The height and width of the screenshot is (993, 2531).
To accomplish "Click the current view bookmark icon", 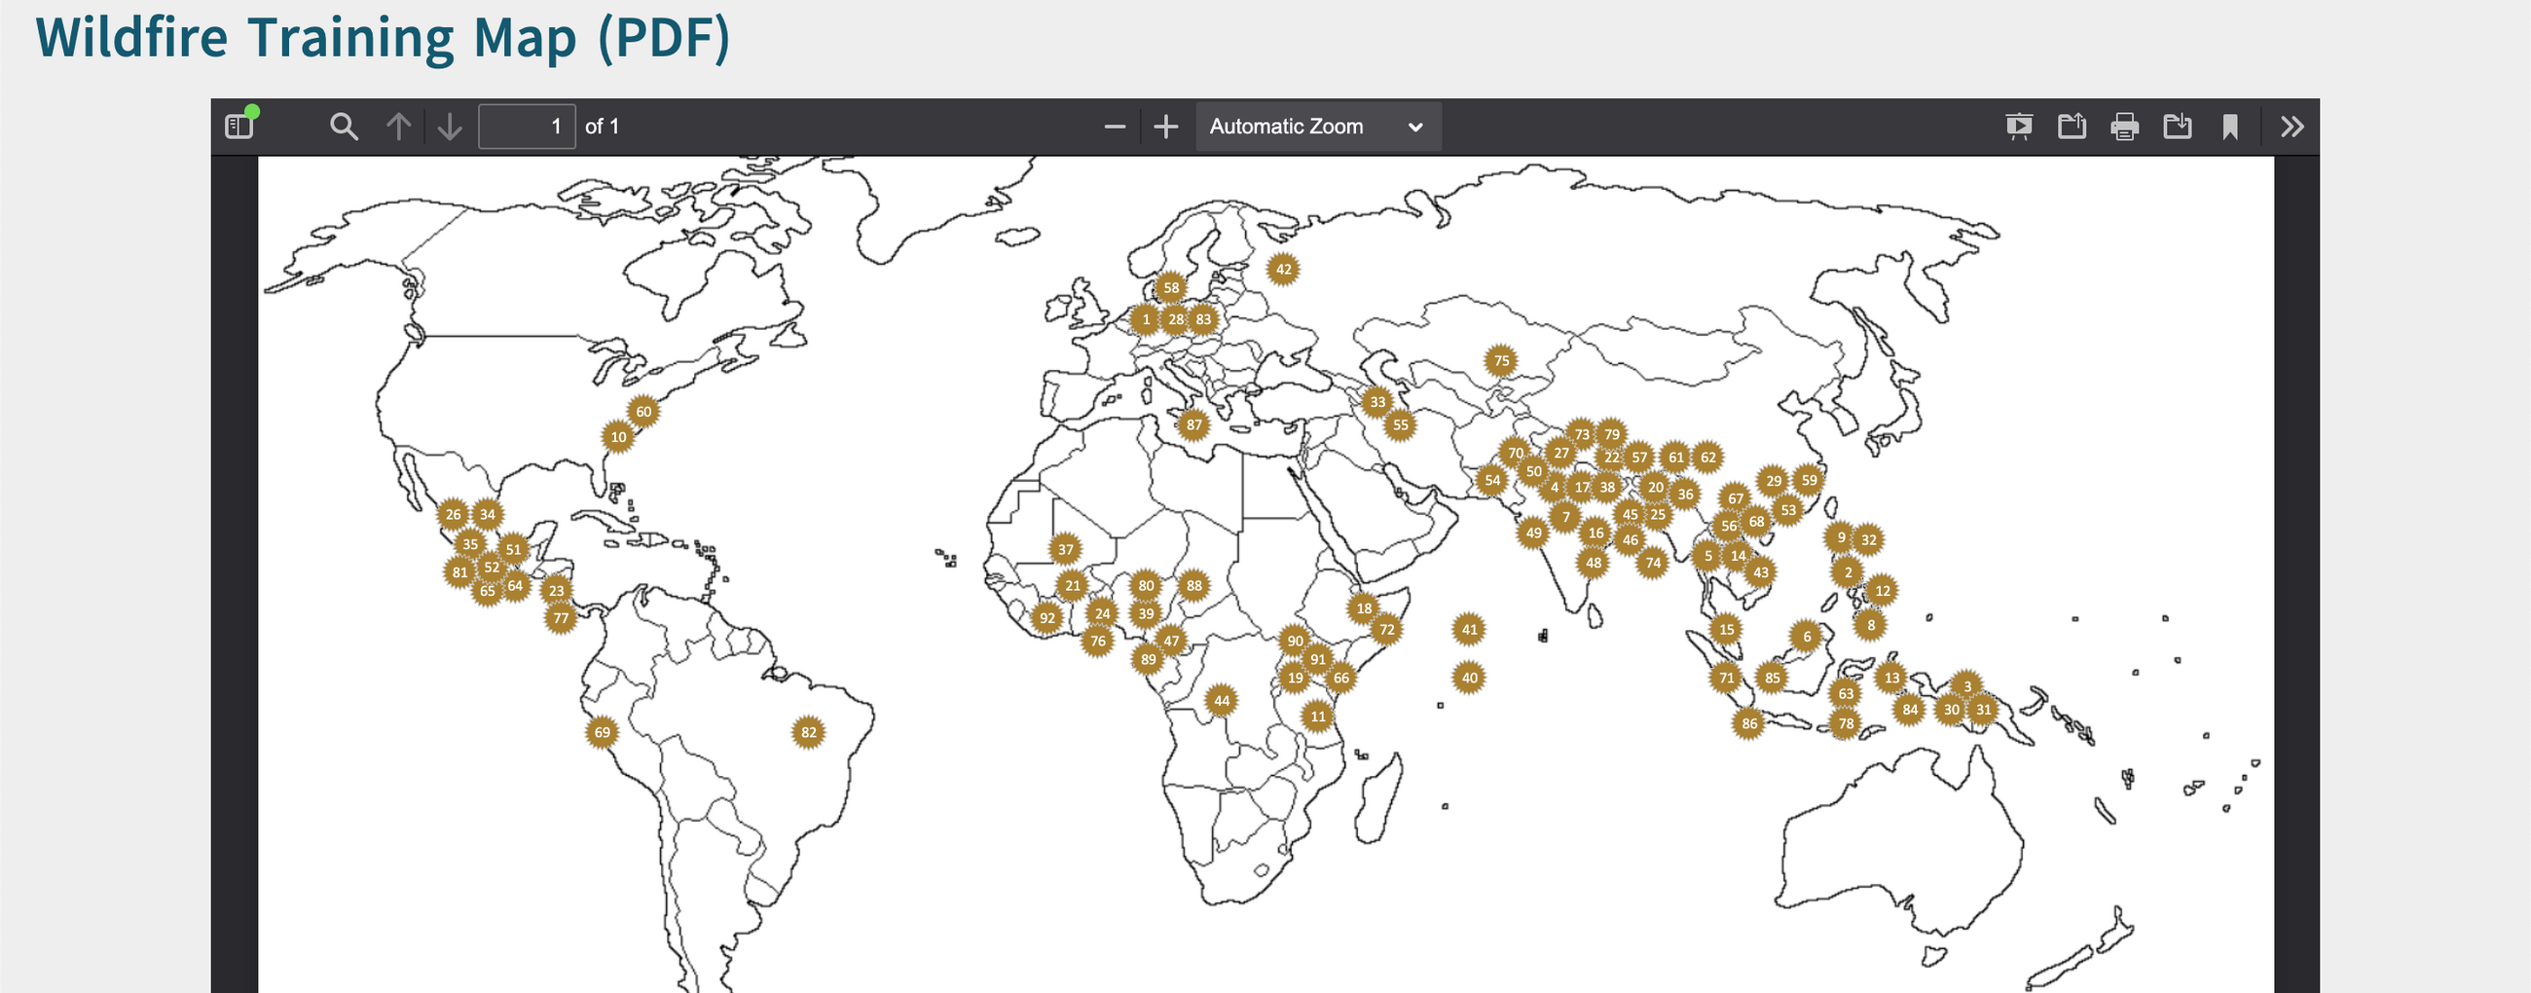I will pos(2230,127).
